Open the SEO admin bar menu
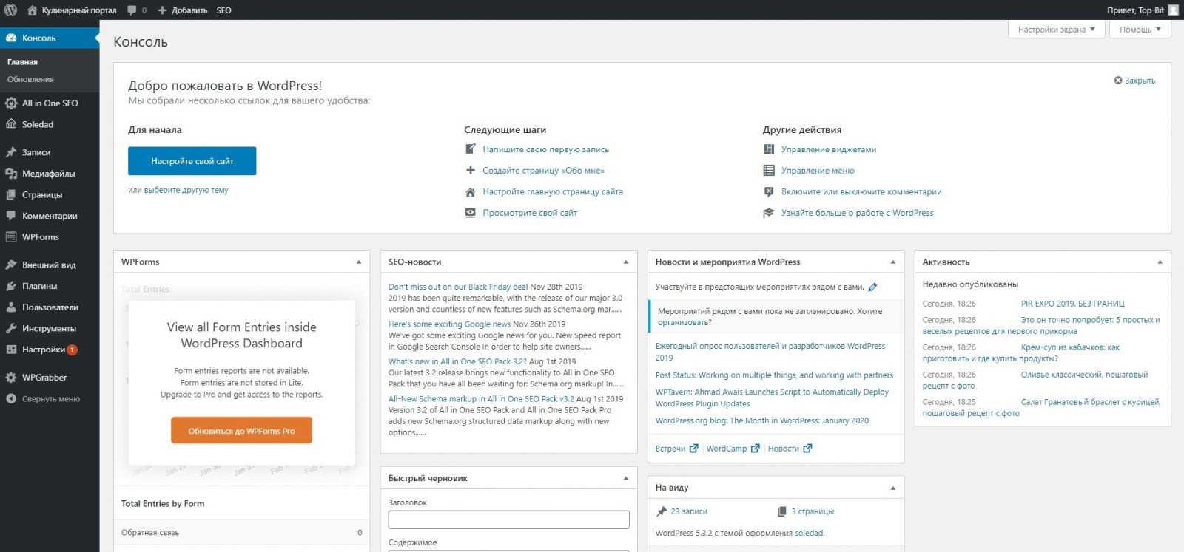 223,10
